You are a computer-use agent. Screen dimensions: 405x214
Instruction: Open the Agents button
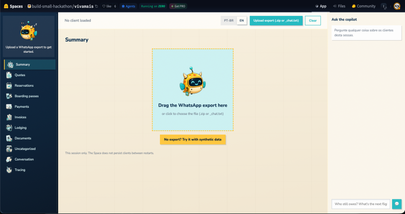click(128, 6)
